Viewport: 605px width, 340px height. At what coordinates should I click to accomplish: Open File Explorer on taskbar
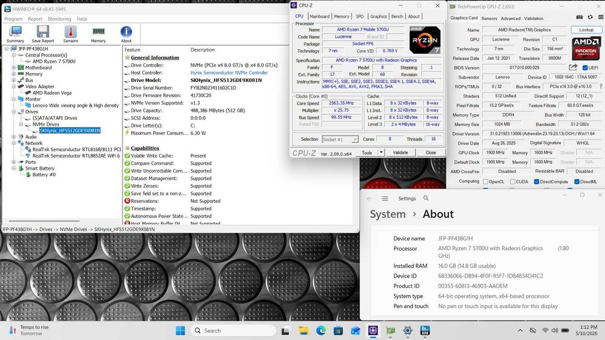304,330
